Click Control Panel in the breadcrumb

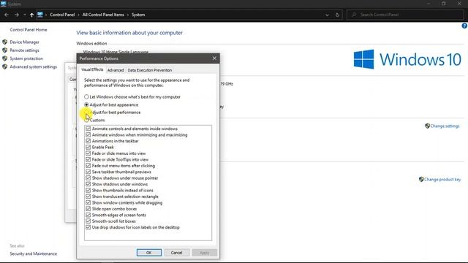point(62,15)
